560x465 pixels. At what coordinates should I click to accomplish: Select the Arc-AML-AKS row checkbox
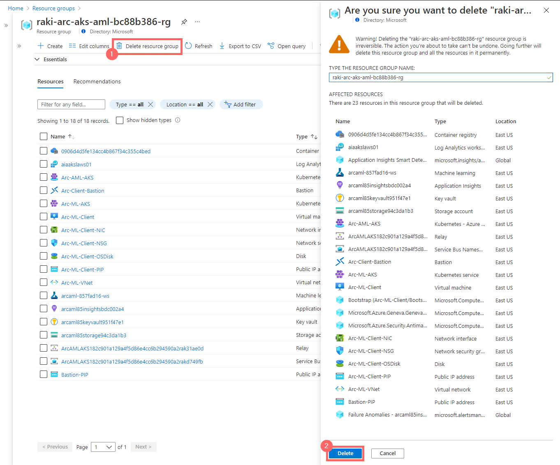click(44, 177)
